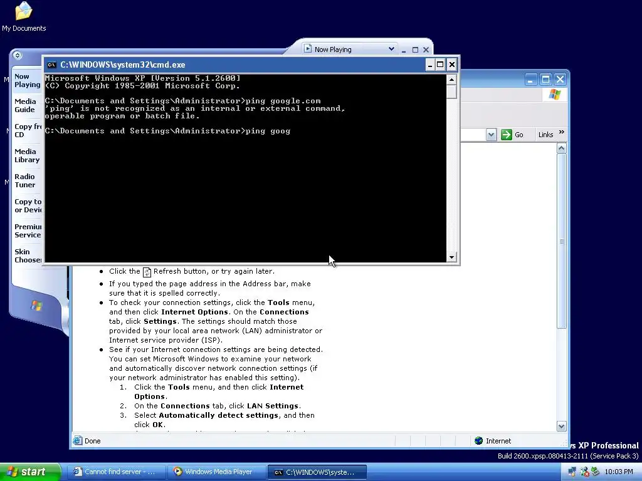Screen dimensions: 642x481
Task: Click the Now Playing icon in Media Player header
Action: 308,49
